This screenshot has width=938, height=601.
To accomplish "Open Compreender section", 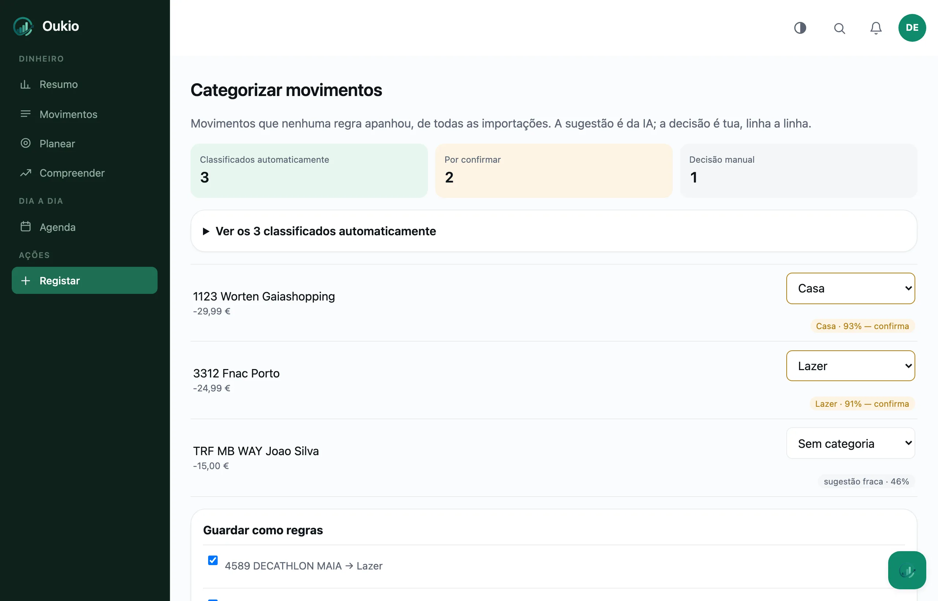I will pyautogui.click(x=85, y=173).
